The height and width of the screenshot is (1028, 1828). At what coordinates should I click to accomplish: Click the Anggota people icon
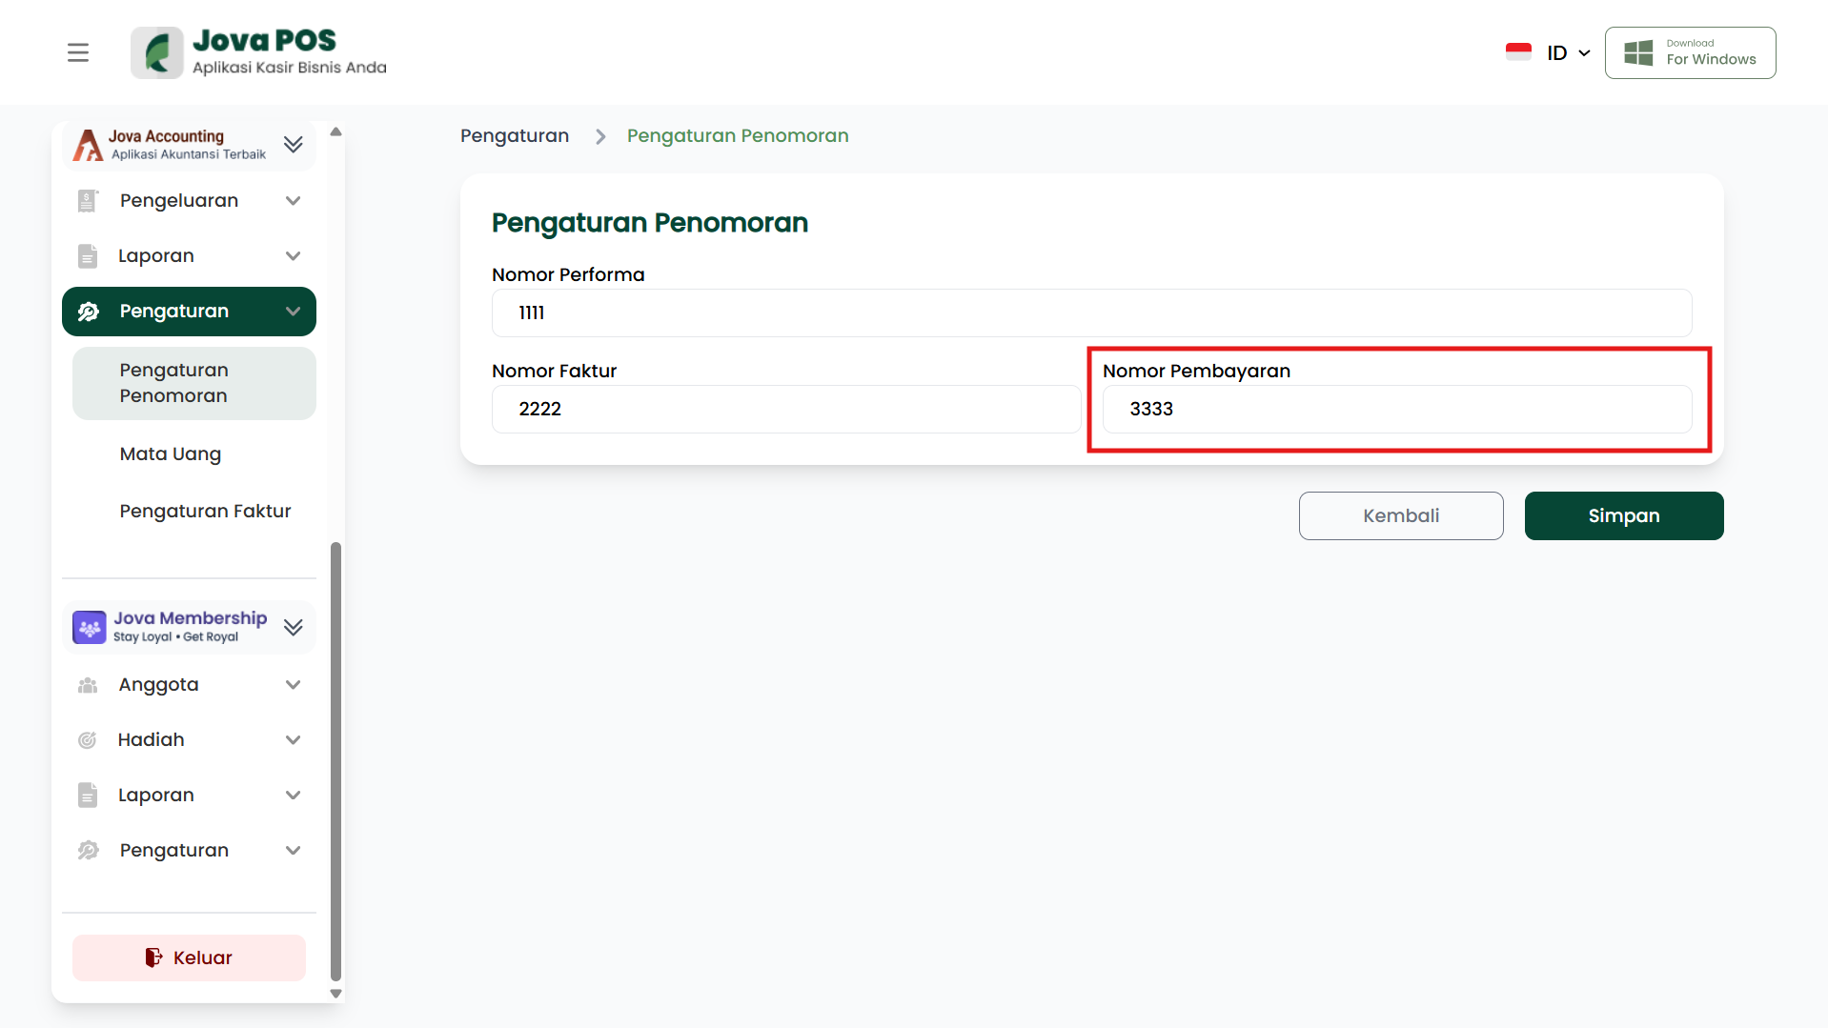[88, 685]
